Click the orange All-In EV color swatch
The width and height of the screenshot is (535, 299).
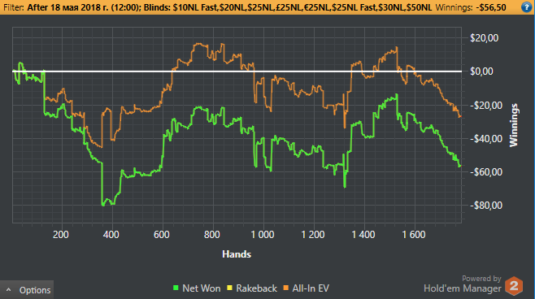point(286,288)
